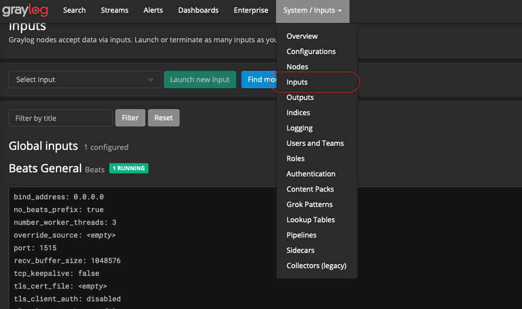
Task: Open the Enterprise menu item
Action: point(251,10)
